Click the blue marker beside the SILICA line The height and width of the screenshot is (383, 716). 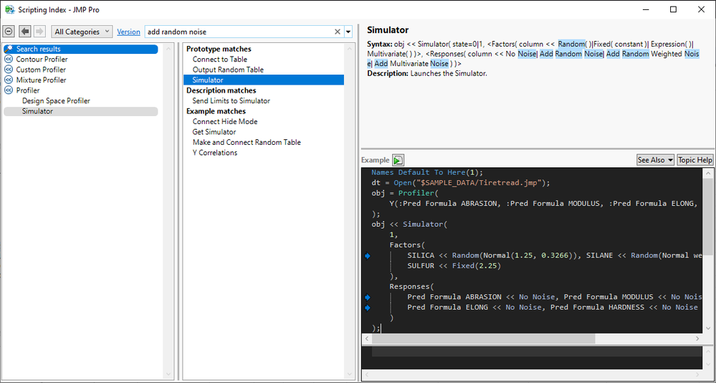click(x=368, y=255)
